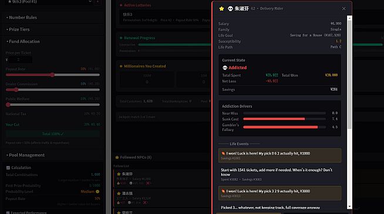Screen dimensions: 384x214
Task: Click detail panel vertical scrollbar thumb
Action: point(349,75)
